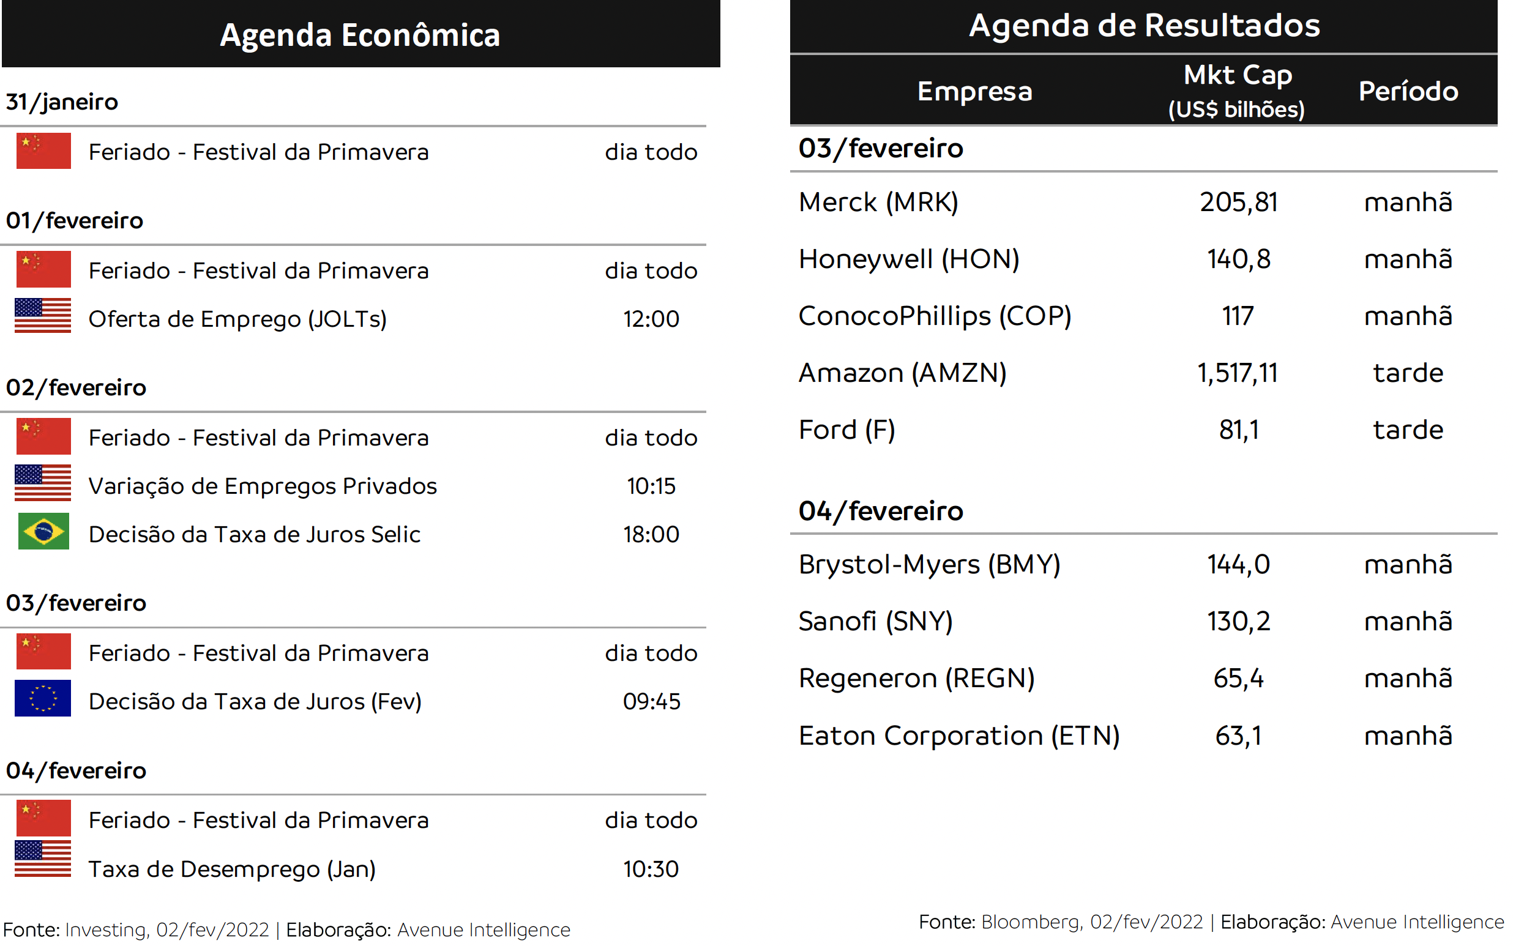Click the Agenda Econômica header
Viewport: 1513px width, 946px height.
(361, 34)
